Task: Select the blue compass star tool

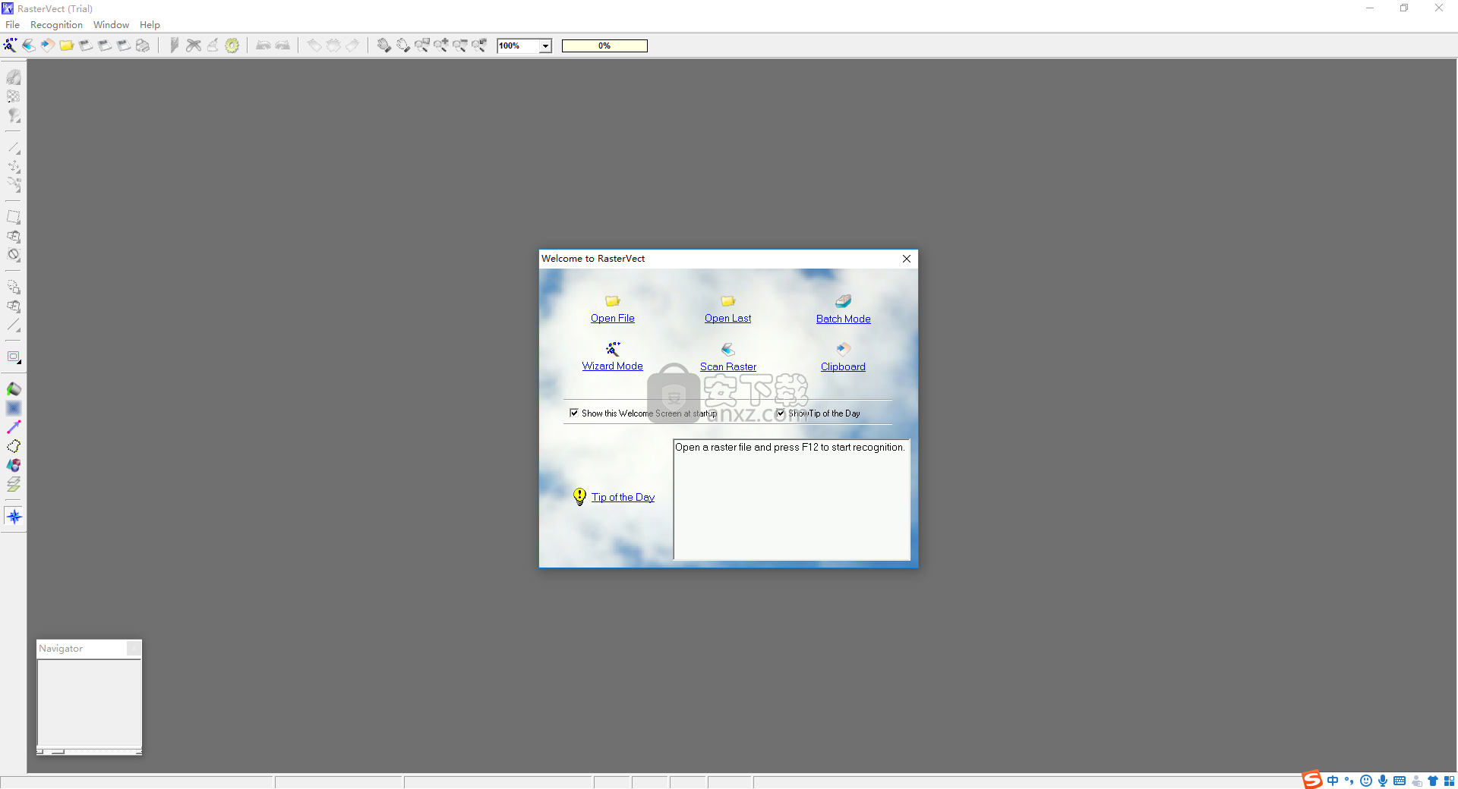Action: [14, 517]
